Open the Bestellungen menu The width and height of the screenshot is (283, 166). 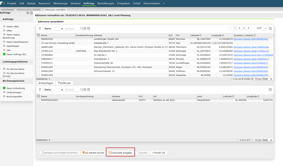click(x=106, y=3)
